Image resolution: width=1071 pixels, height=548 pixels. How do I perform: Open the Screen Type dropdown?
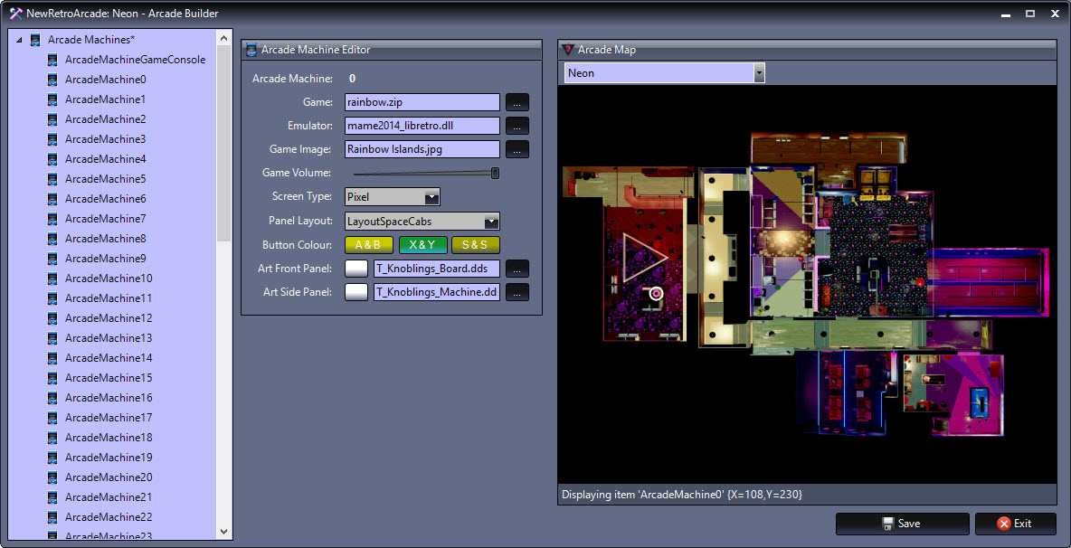[431, 197]
